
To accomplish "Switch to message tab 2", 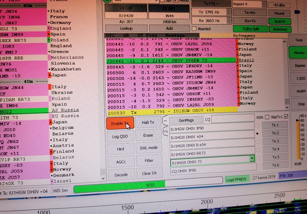I will coord(166,131).
